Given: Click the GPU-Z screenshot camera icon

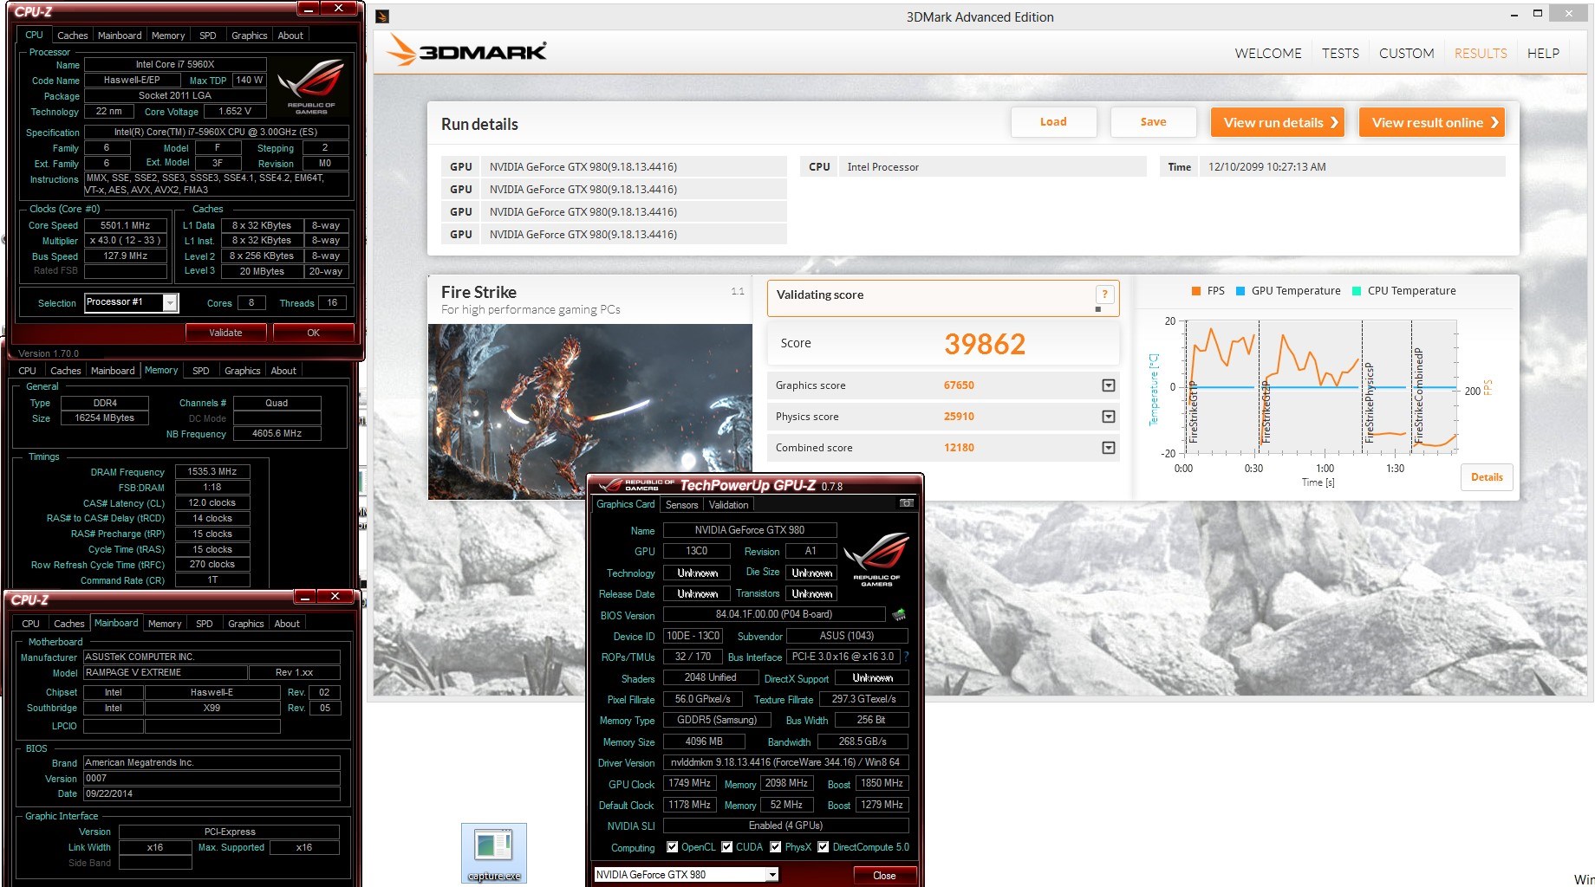Looking at the screenshot, I should pyautogui.click(x=907, y=503).
